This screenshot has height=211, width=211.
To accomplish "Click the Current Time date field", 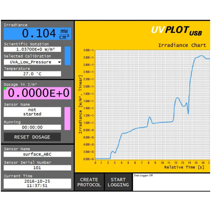I will pyautogui.click(x=38, y=184).
